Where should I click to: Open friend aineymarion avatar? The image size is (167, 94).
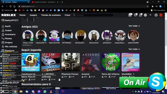(x=94, y=36)
